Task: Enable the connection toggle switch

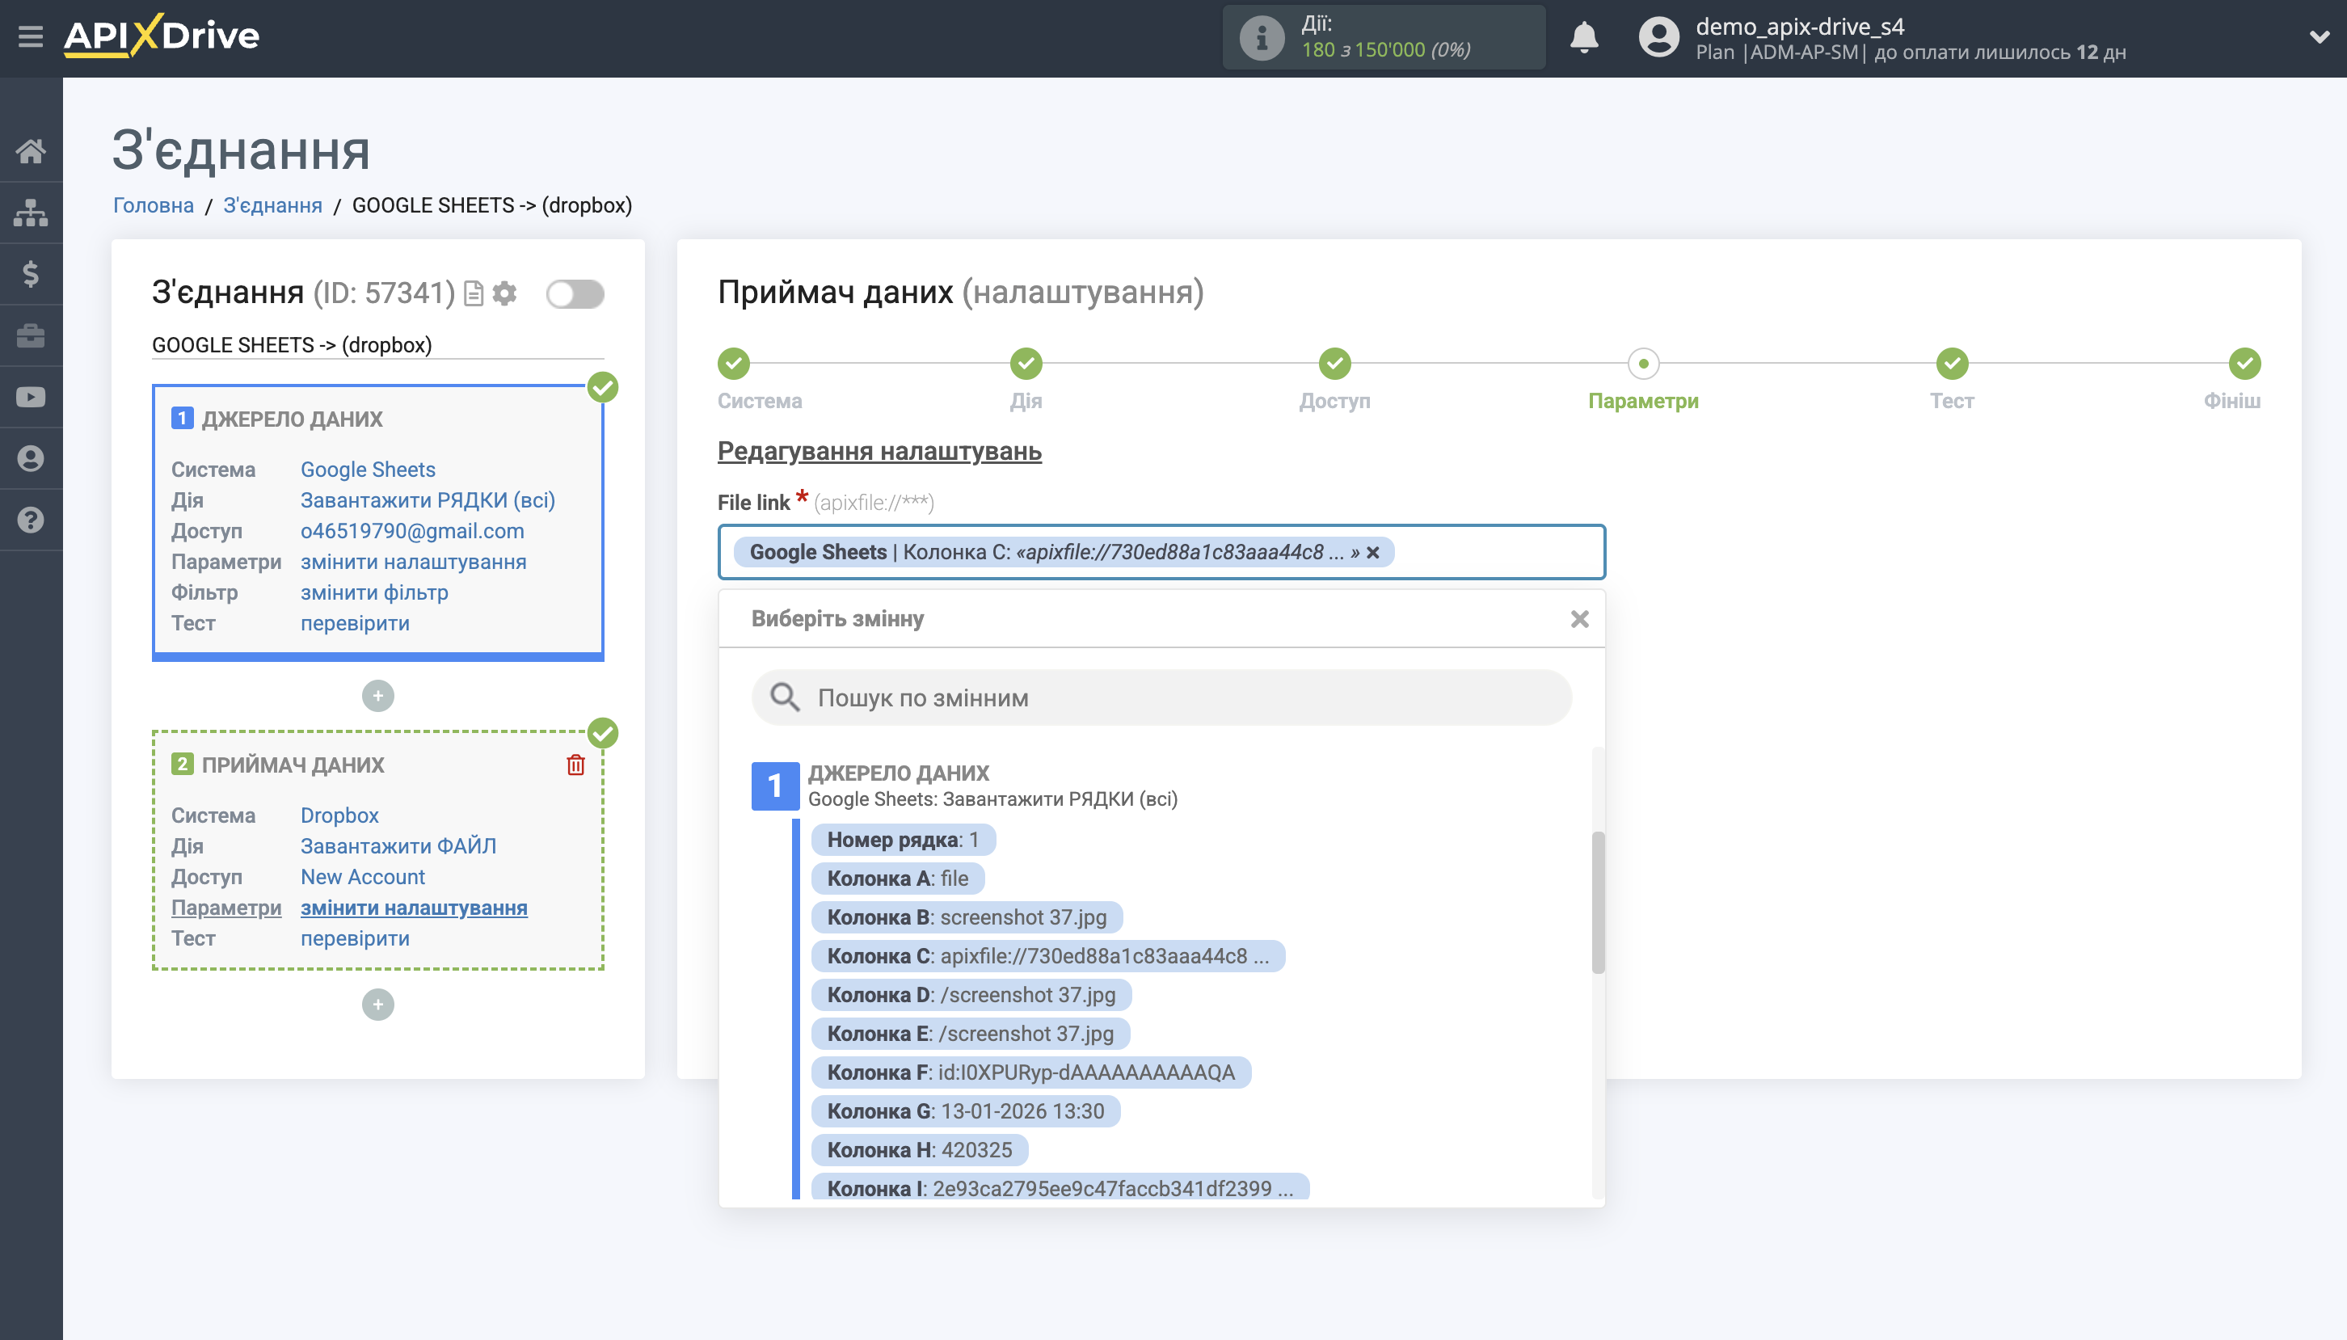Action: click(576, 293)
